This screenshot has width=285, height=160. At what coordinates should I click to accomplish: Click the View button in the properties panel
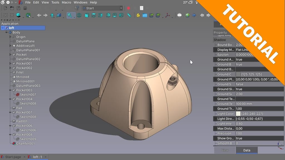[224, 150]
